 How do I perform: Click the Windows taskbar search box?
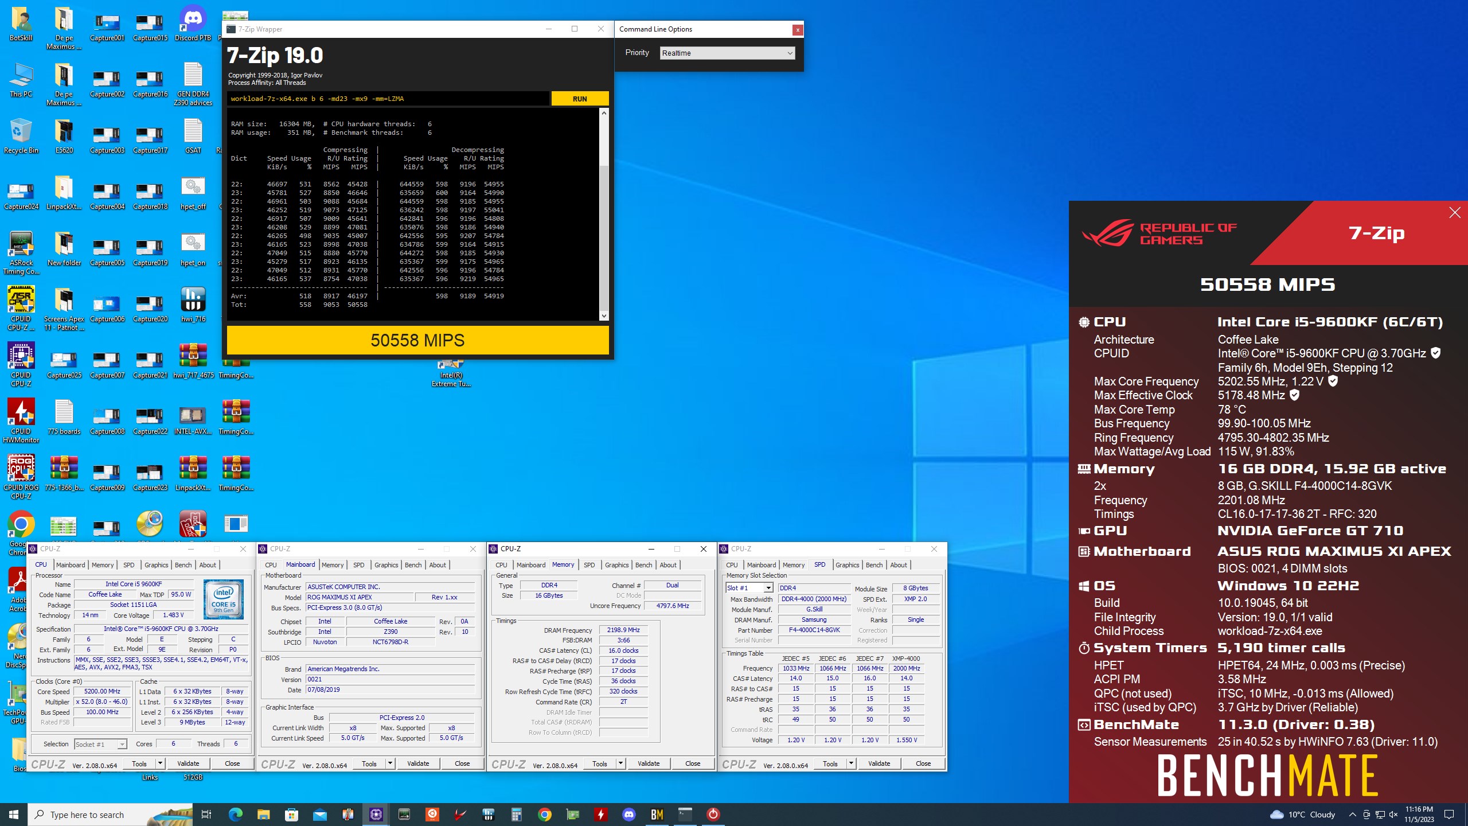110,815
